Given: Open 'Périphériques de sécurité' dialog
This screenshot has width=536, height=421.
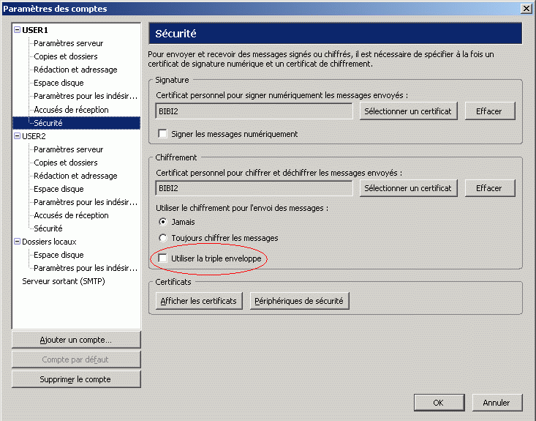Looking at the screenshot, I should (301, 301).
